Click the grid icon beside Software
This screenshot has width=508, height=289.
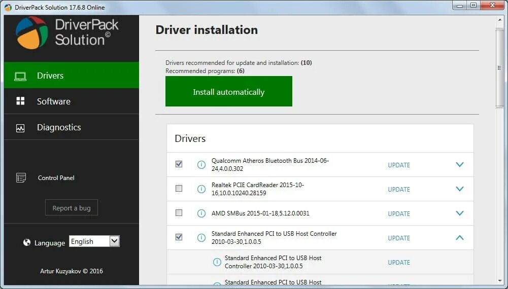point(20,101)
